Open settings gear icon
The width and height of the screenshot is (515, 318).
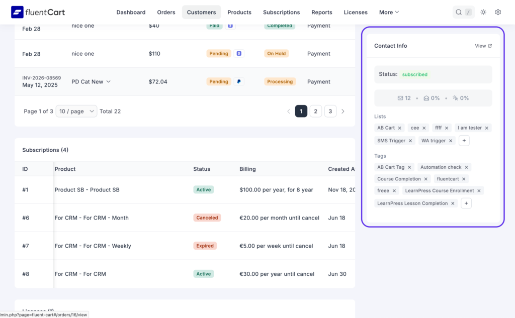(x=498, y=12)
